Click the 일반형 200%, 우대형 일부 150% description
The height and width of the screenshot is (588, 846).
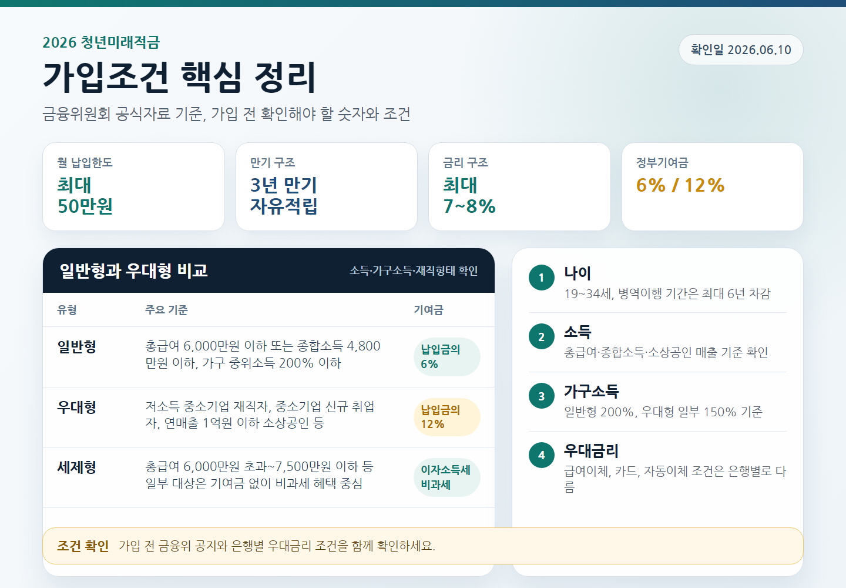click(663, 412)
